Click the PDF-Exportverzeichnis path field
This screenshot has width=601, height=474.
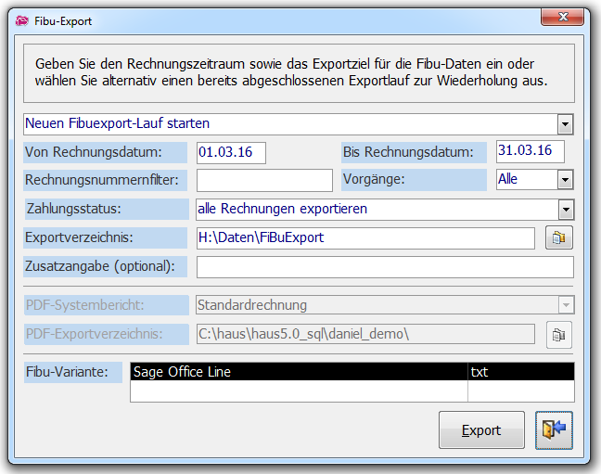(x=364, y=334)
